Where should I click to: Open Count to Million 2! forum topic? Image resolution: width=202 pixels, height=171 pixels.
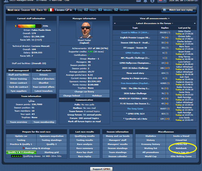135,33
